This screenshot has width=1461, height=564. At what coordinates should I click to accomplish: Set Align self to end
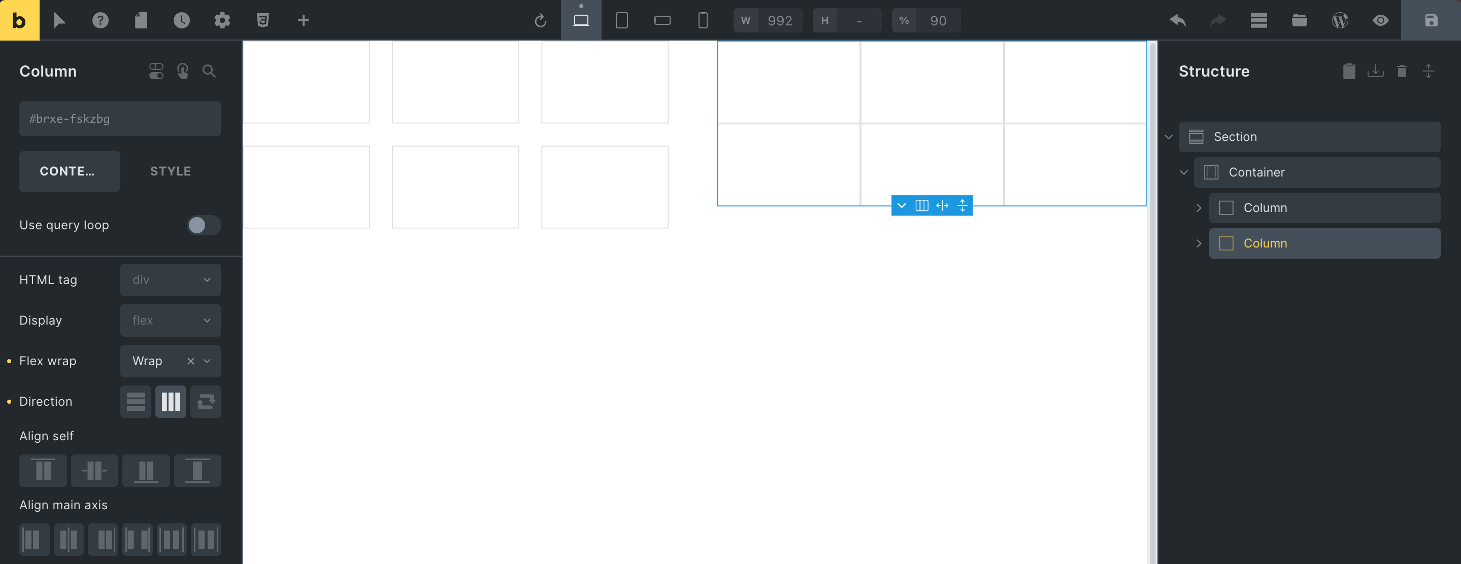click(x=146, y=471)
